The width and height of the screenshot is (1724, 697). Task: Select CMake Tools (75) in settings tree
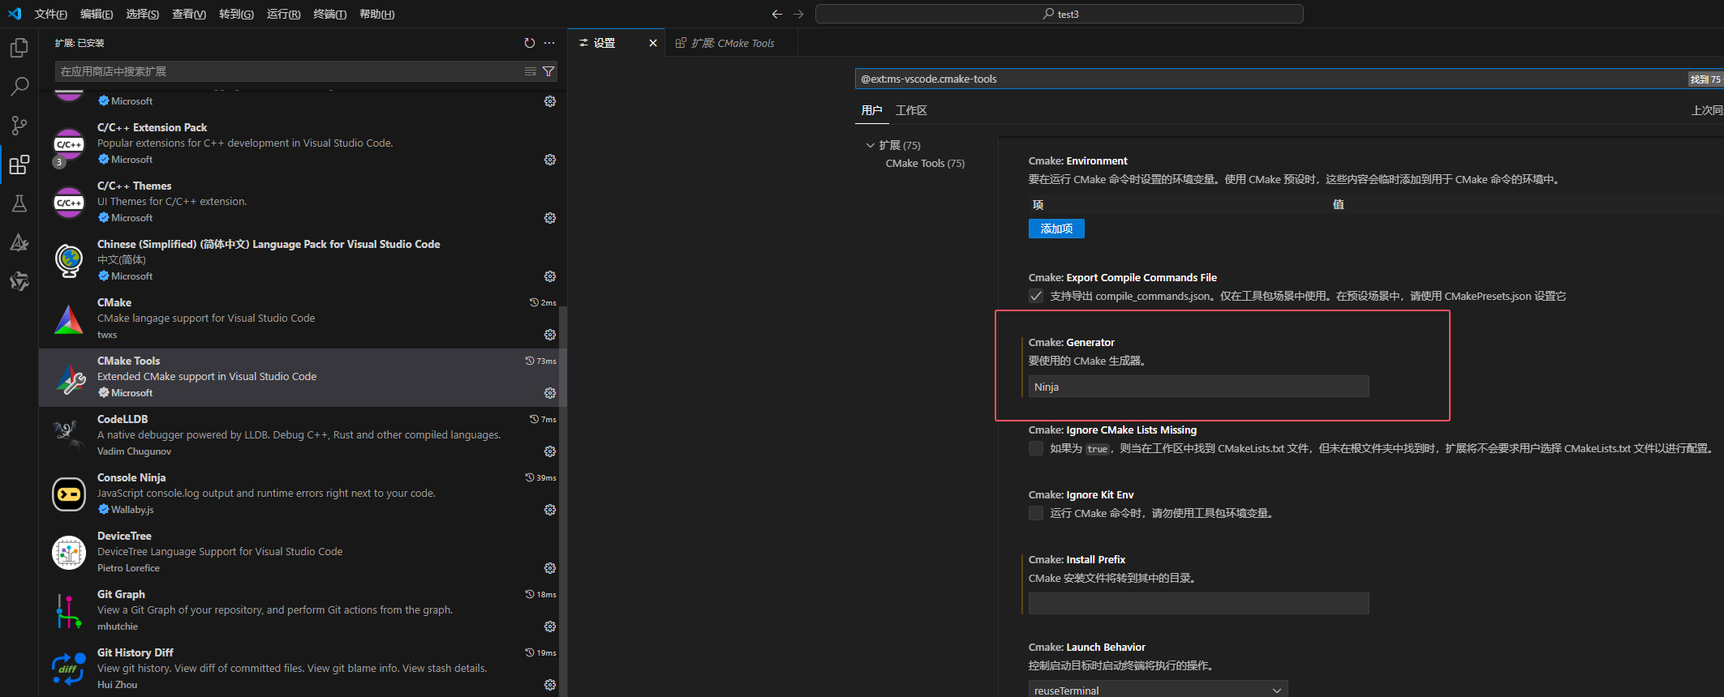[x=925, y=163]
